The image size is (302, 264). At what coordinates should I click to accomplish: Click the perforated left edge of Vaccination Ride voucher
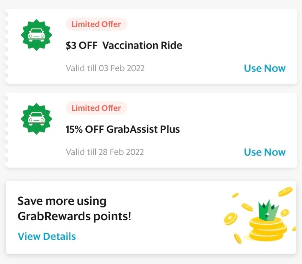[x=6, y=46]
